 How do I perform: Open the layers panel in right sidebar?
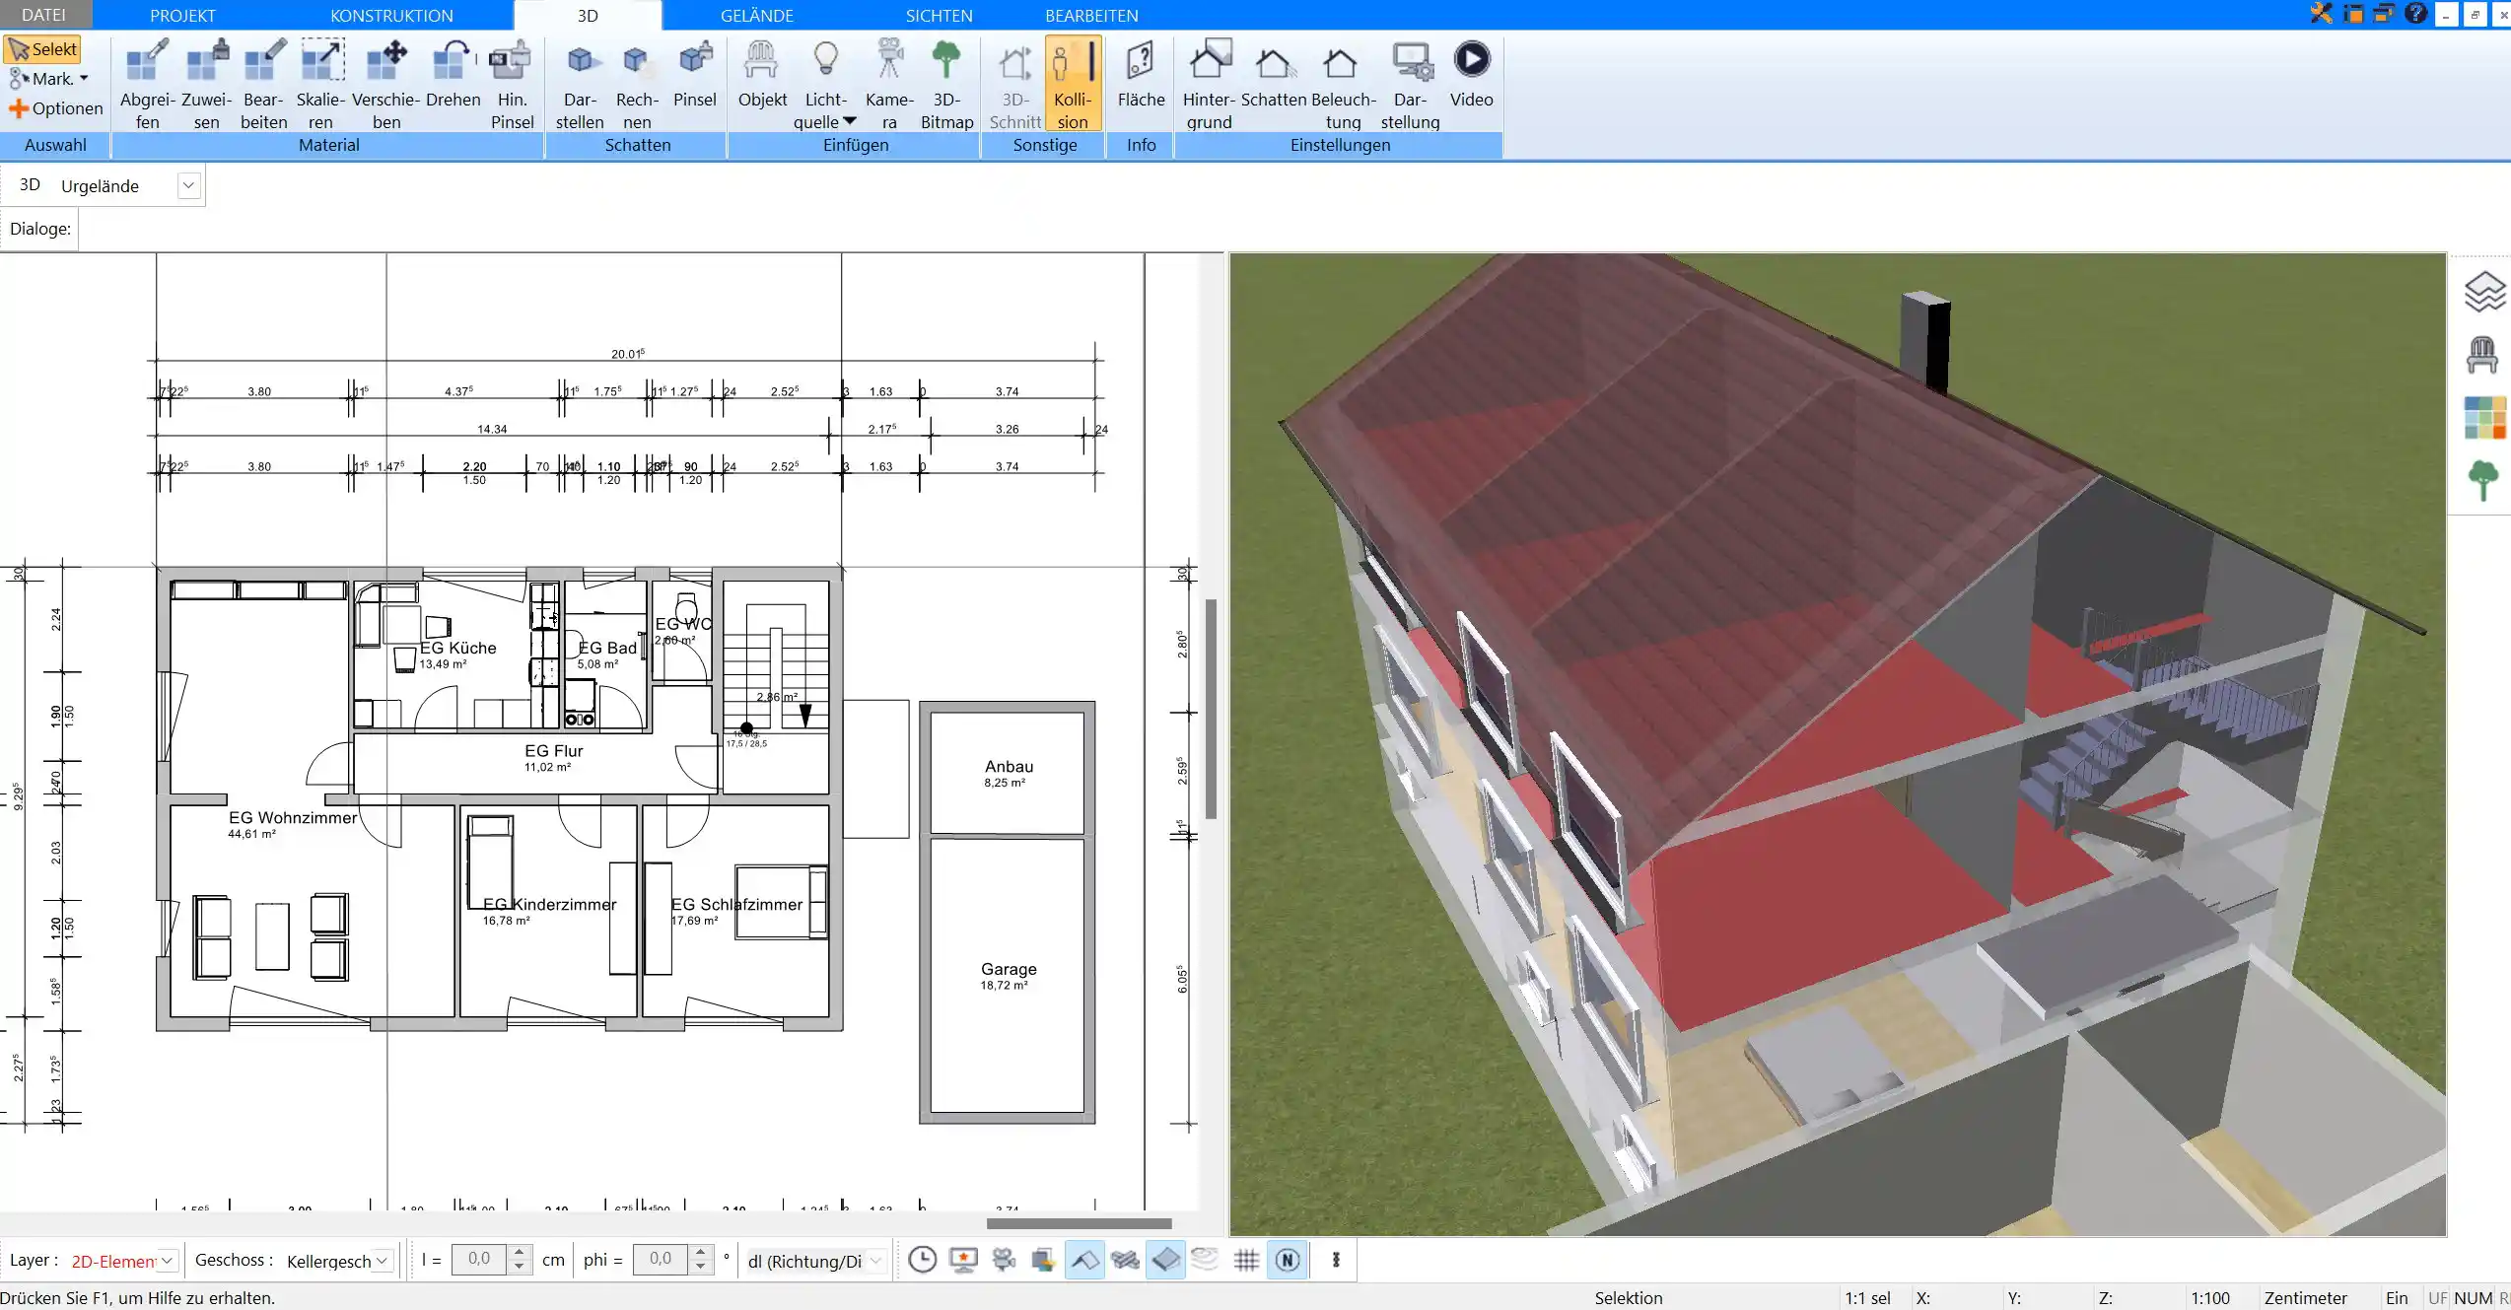2483,291
